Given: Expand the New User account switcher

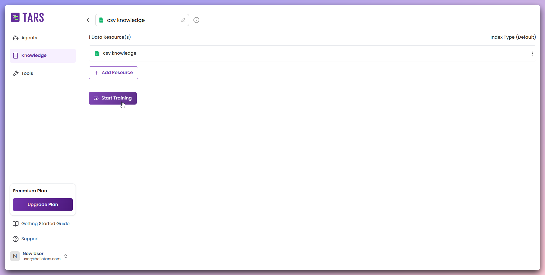Looking at the screenshot, I should (x=66, y=256).
